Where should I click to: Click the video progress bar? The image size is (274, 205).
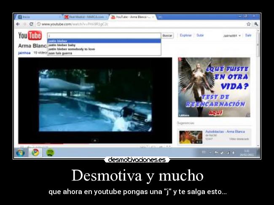[95, 144]
